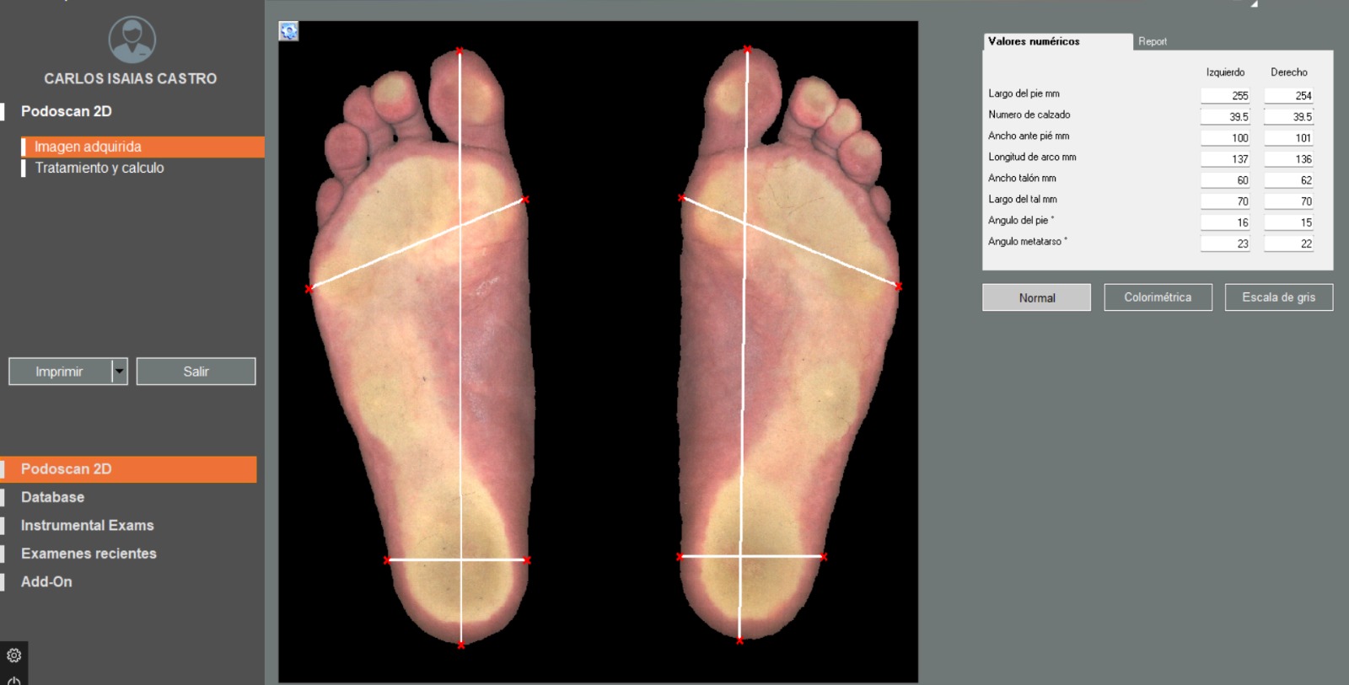Click red marker at right foot image's heel bottom

pyautogui.click(x=739, y=641)
